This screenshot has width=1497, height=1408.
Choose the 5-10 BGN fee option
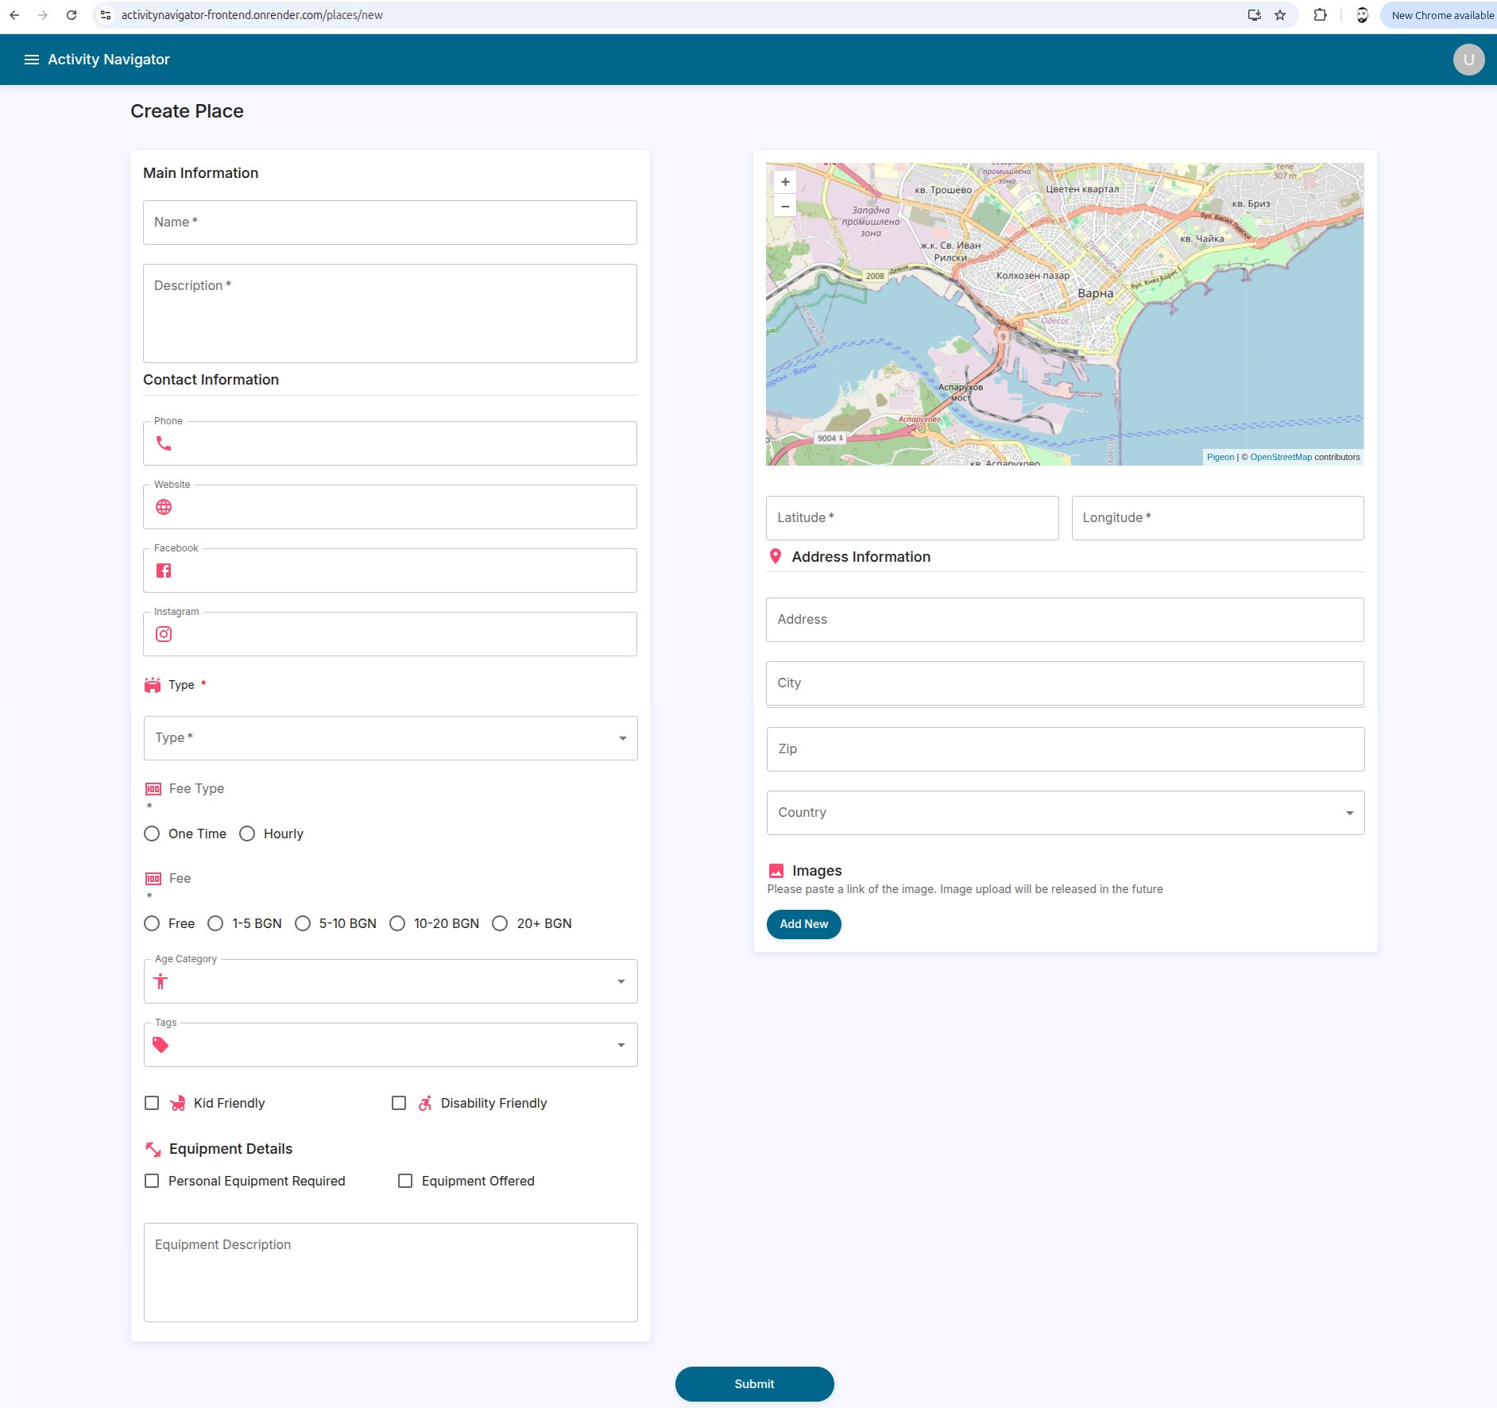coord(303,923)
